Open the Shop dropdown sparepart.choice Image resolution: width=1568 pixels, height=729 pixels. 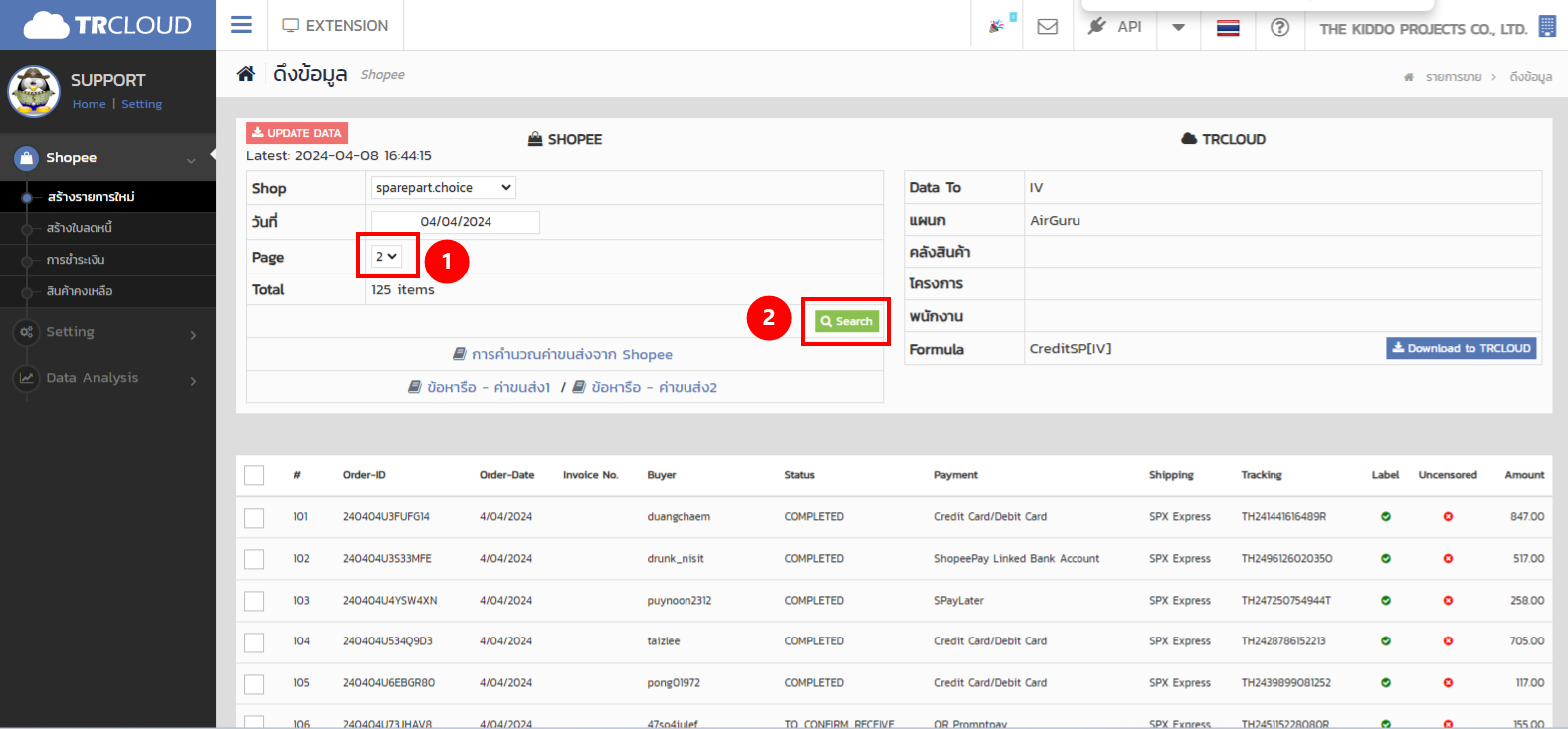[x=444, y=188]
